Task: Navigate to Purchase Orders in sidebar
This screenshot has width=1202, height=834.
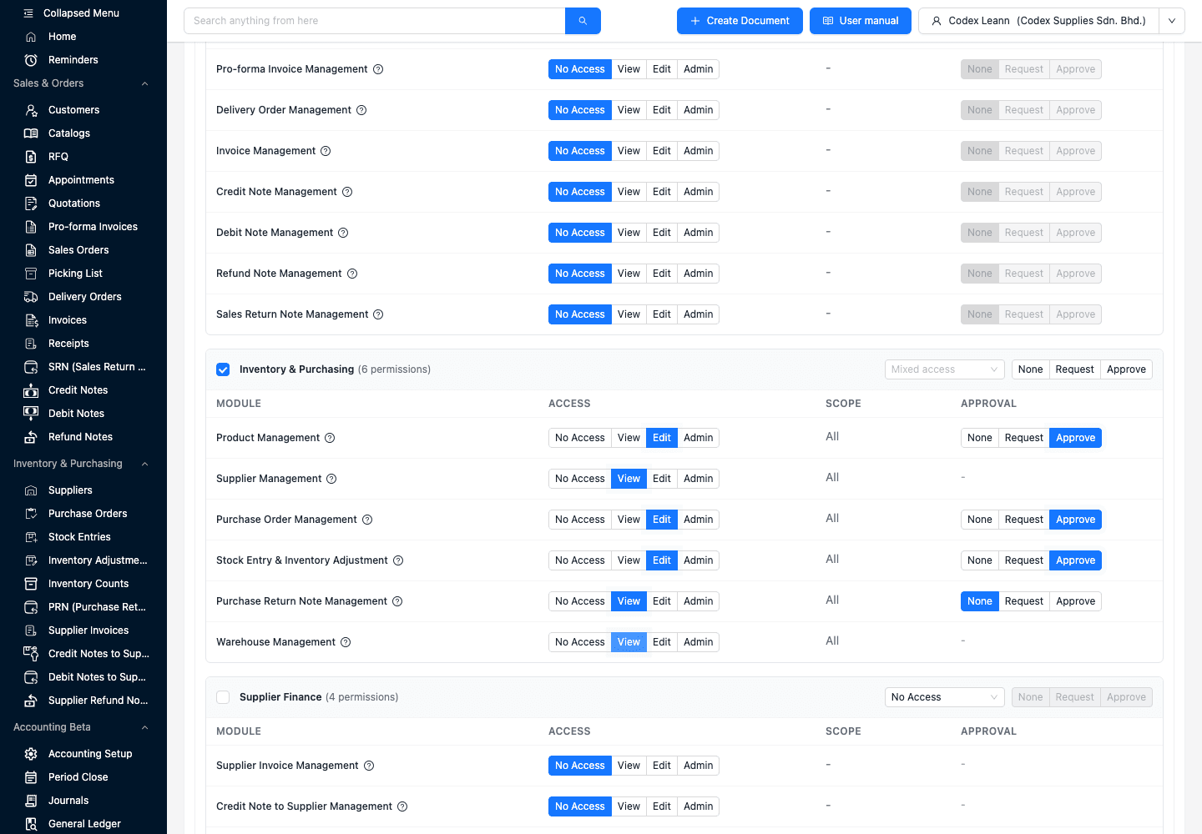Action: (88, 514)
